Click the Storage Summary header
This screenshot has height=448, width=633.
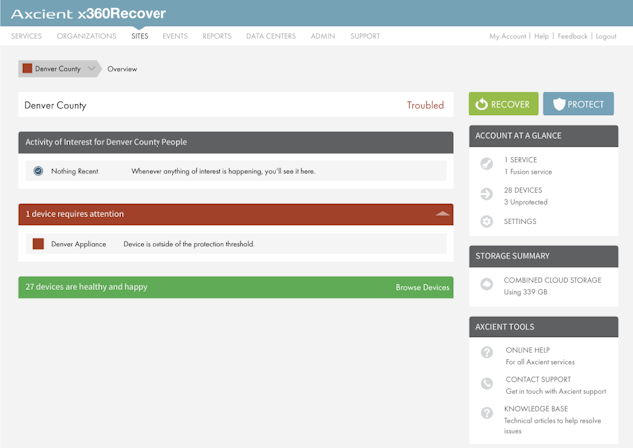pos(543,256)
